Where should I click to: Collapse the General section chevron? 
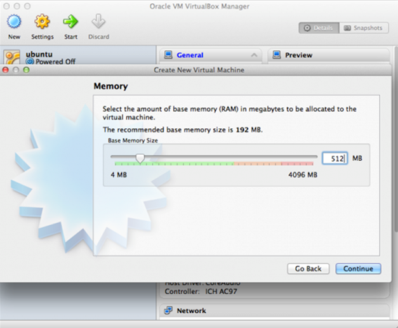(254, 55)
